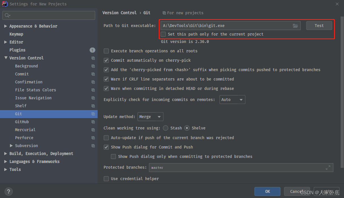This screenshot has height=198, width=344.
Task: Click the Protected branches master field
Action: pyautogui.click(x=241, y=168)
